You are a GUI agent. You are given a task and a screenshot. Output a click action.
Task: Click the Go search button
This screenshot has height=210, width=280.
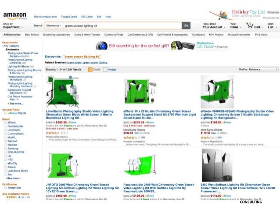(x=186, y=25)
